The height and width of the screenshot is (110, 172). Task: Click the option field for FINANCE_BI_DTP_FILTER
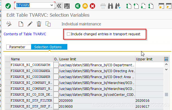pyautogui.click(x=56, y=100)
